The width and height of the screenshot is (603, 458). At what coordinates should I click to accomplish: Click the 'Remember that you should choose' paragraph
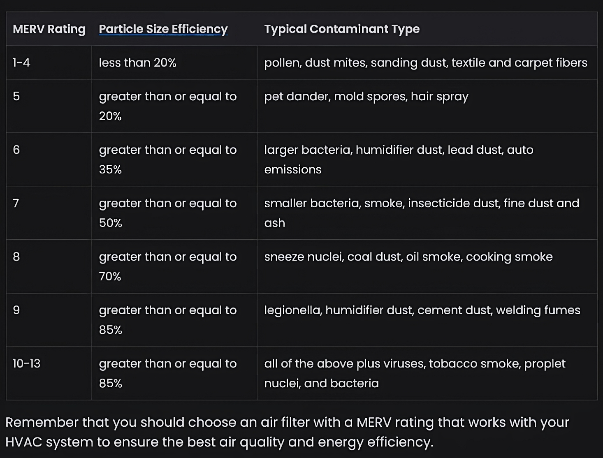[x=287, y=432]
